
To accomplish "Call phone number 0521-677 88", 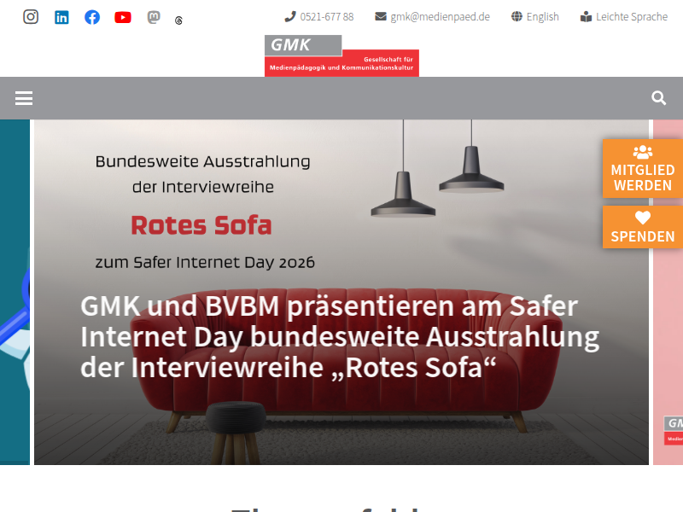I will 319,17.
